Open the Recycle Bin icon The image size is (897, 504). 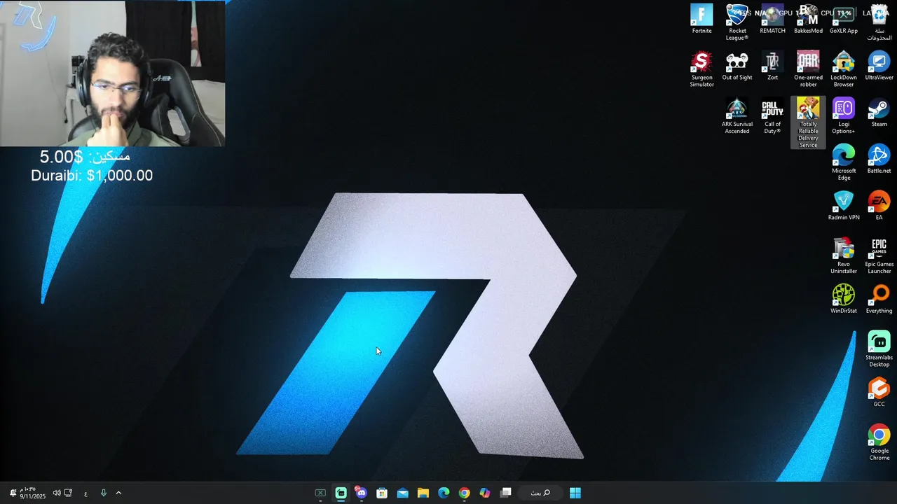click(879, 22)
